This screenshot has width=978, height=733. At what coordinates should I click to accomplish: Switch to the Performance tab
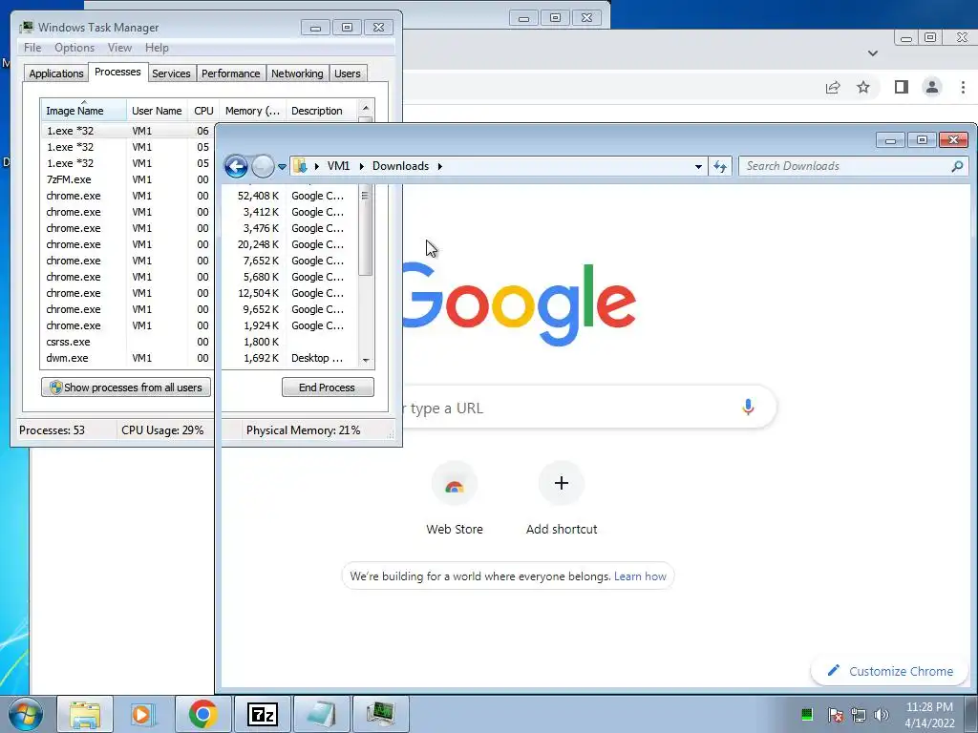(x=231, y=73)
